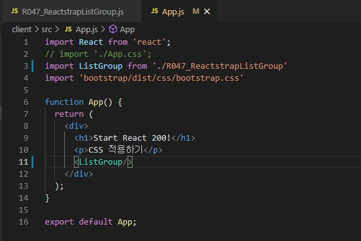The image size is (361, 241).
Task: Click the chevron after src in breadcrumb
Action: coord(57,29)
